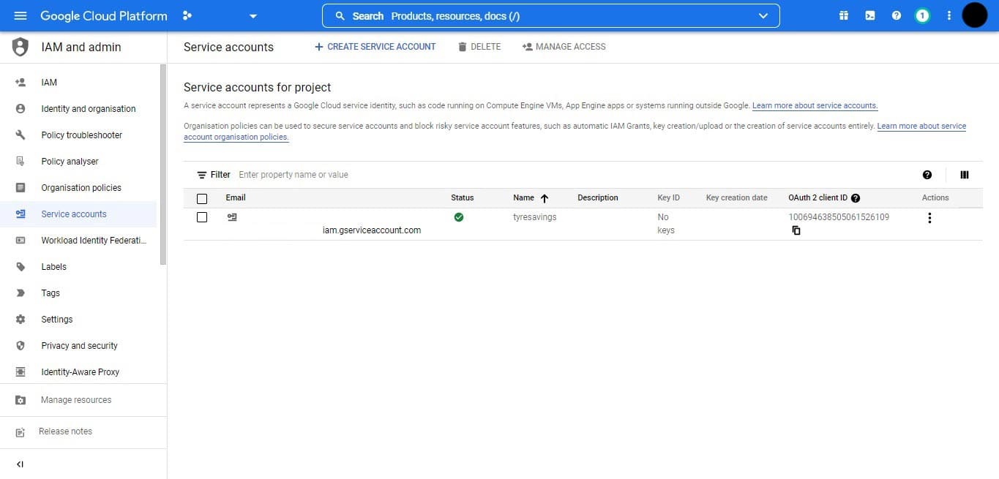The height and width of the screenshot is (479, 999).
Task: Click the Key ID column header
Action: point(669,197)
